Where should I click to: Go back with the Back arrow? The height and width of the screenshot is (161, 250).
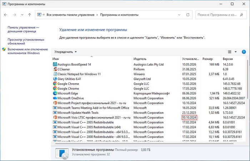[6, 15]
